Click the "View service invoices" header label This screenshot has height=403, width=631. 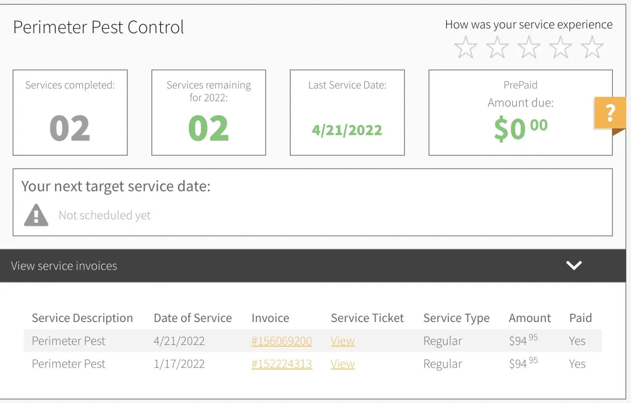(64, 266)
